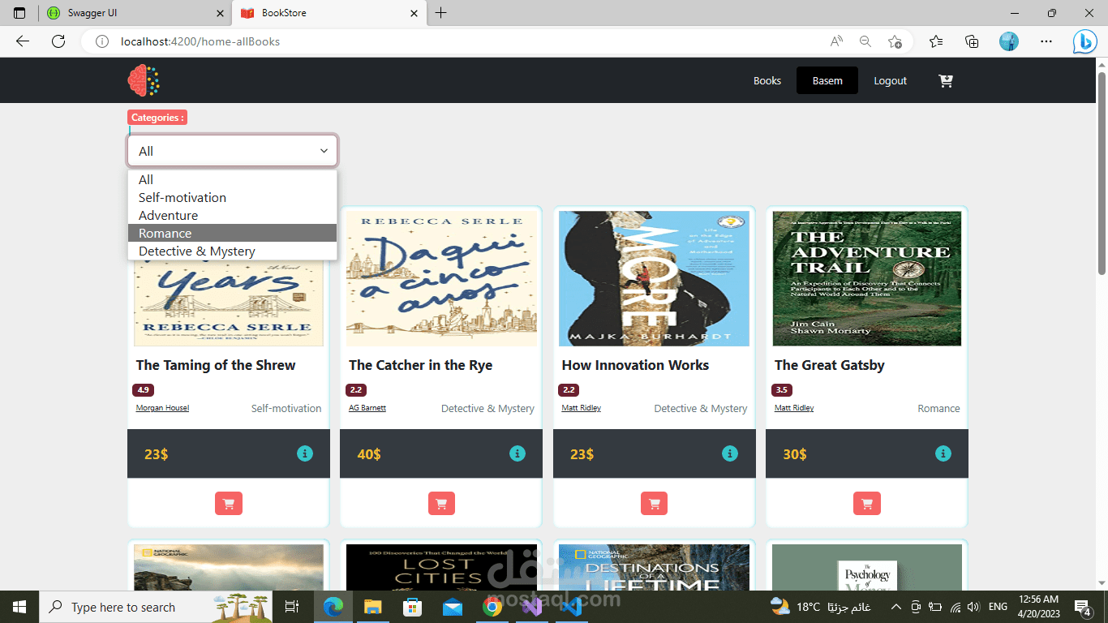Click the Adventure Trail book cover

coord(867,279)
